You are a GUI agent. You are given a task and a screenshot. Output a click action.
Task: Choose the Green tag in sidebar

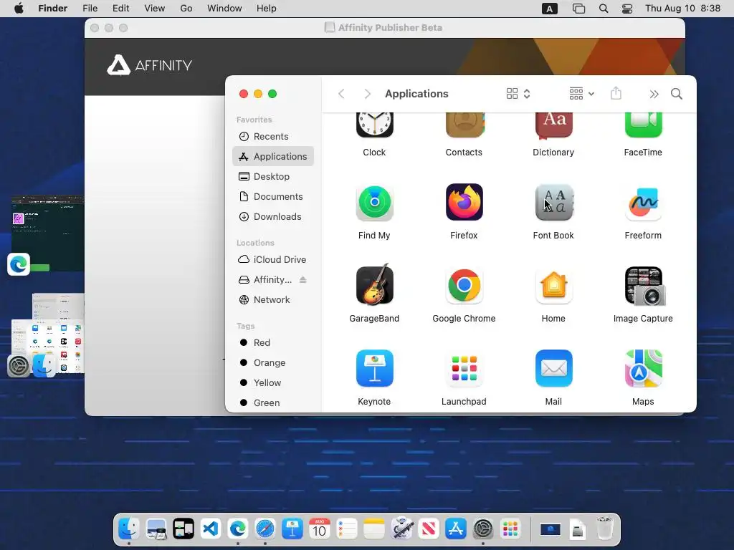pyautogui.click(x=273, y=403)
